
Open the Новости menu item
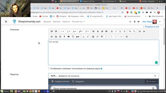(66, 22)
